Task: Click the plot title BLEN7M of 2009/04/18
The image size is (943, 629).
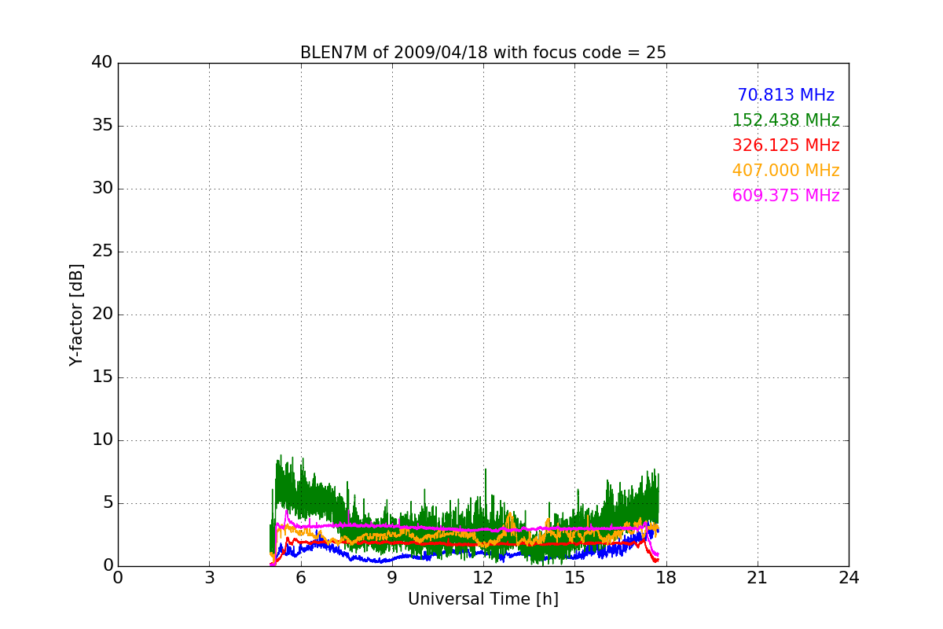Action: tap(483, 53)
